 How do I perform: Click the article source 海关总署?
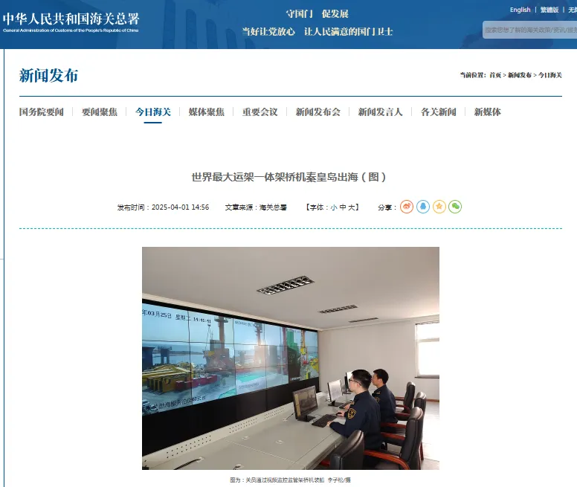[x=273, y=207]
